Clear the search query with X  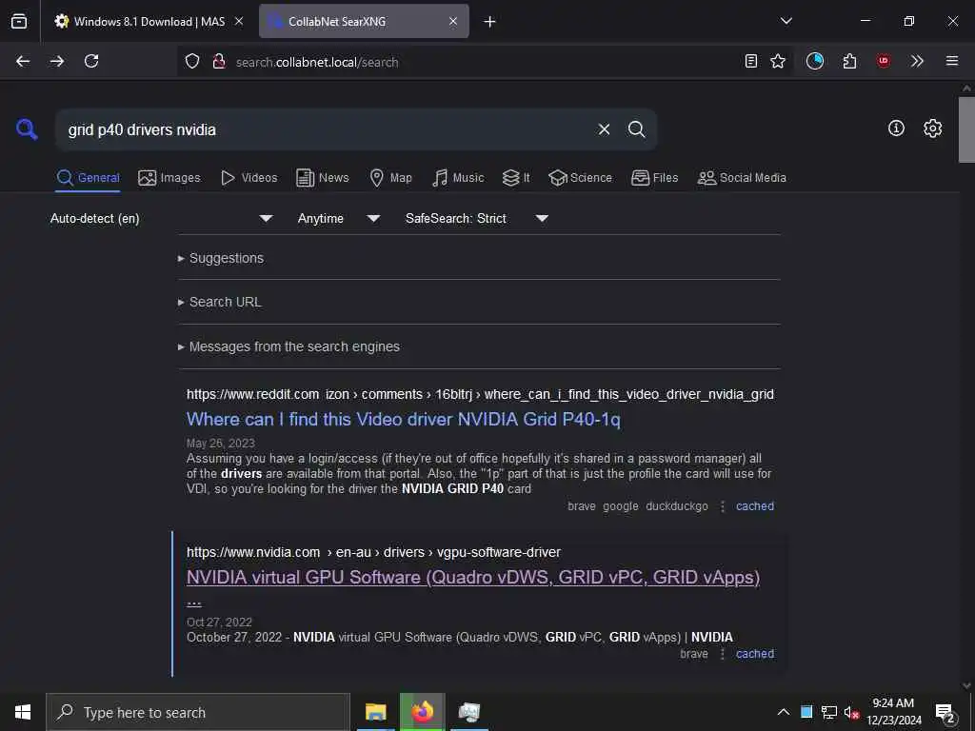point(604,129)
